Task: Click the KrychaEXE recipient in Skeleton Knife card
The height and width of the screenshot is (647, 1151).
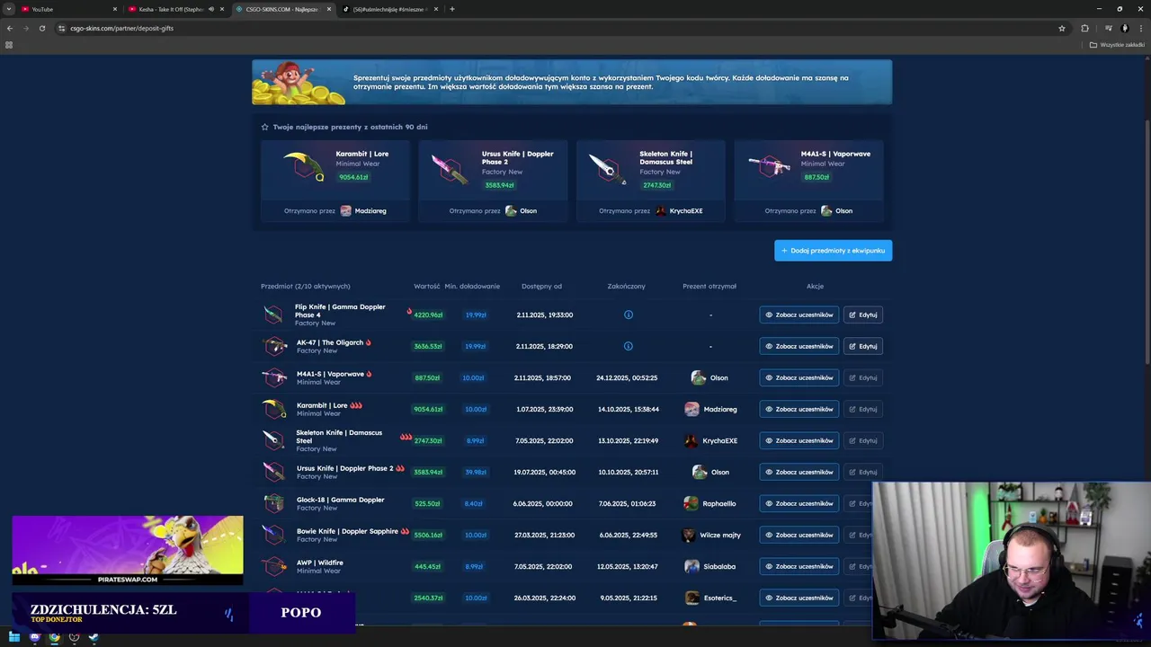Action: (x=679, y=211)
